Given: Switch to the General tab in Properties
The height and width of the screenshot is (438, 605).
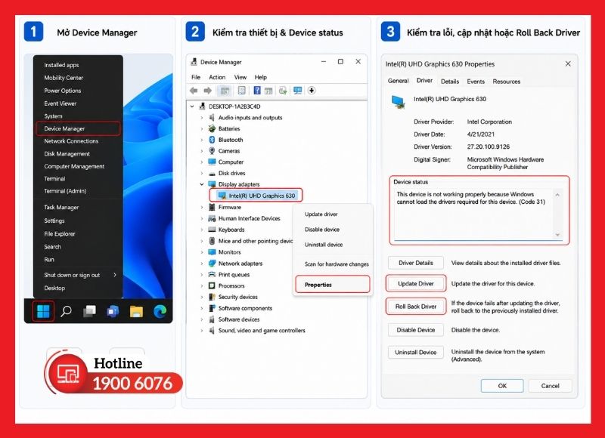Looking at the screenshot, I should click(399, 81).
